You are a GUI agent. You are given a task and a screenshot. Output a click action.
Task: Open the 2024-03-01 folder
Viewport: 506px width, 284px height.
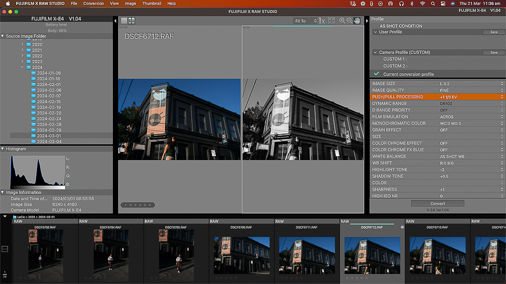49,136
